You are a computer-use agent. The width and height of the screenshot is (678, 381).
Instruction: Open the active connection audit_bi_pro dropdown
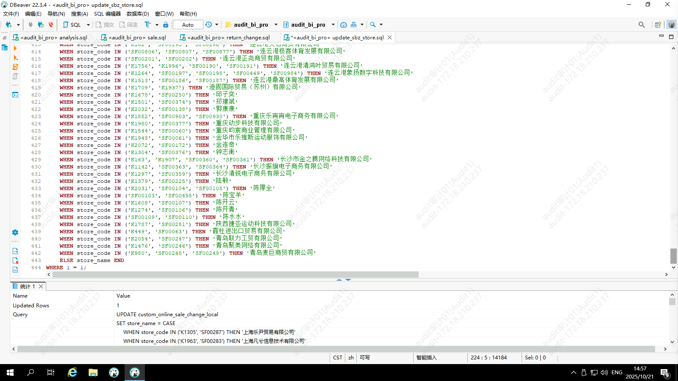point(252,25)
